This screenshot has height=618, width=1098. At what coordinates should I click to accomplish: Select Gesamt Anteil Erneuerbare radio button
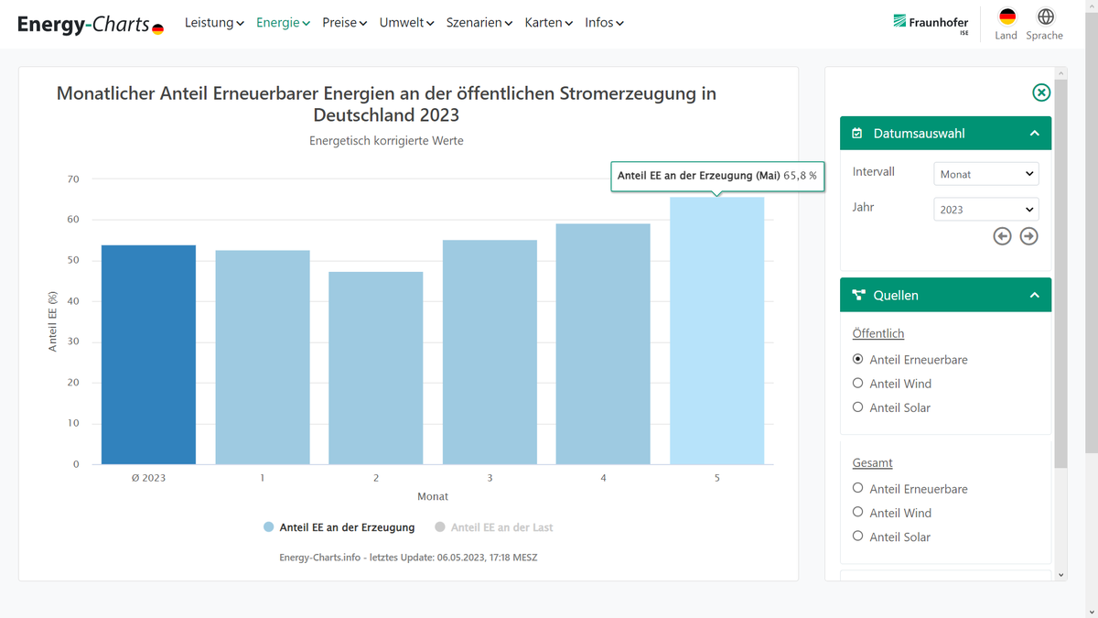click(x=858, y=488)
